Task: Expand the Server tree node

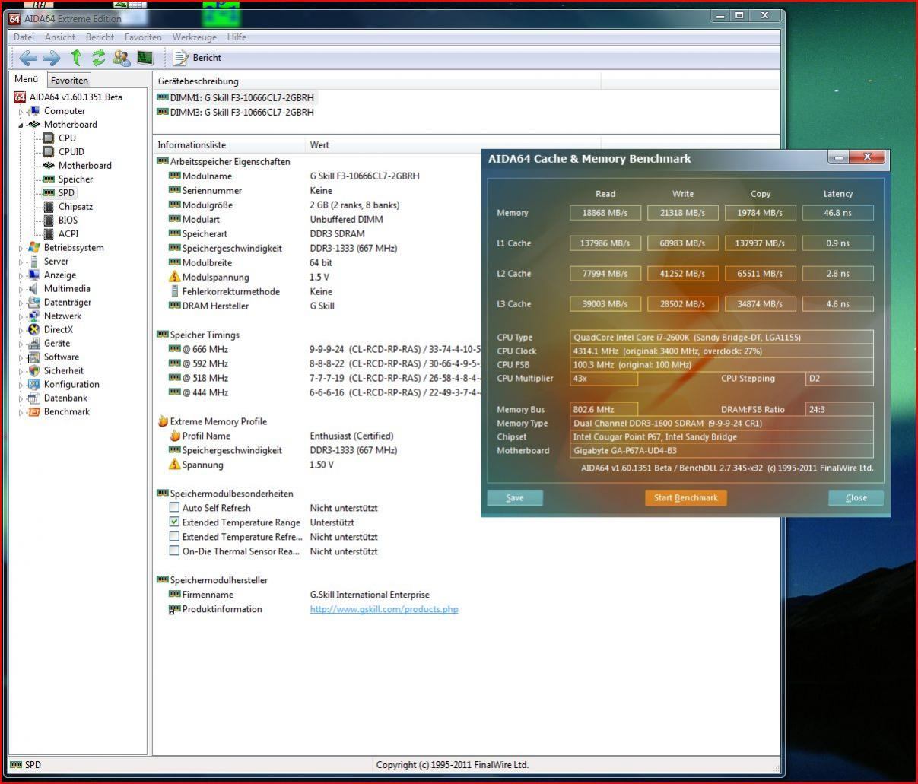Action: (21, 262)
